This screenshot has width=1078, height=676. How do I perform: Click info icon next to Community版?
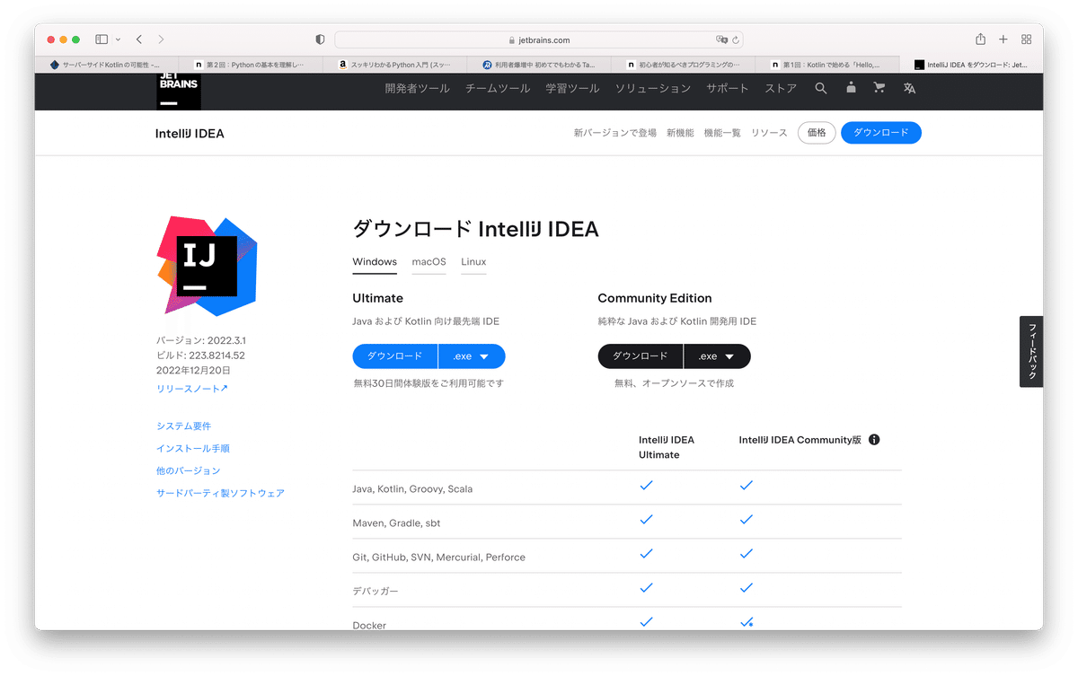pyautogui.click(x=874, y=440)
